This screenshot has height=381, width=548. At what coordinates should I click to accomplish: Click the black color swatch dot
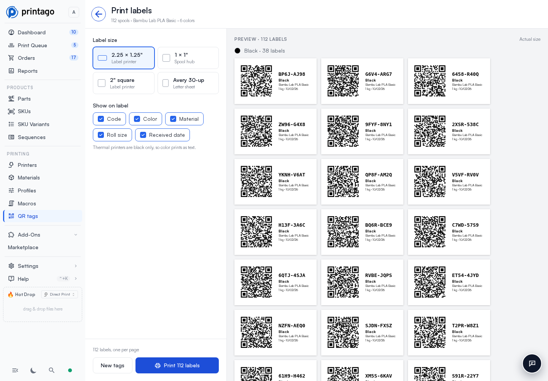click(x=237, y=51)
